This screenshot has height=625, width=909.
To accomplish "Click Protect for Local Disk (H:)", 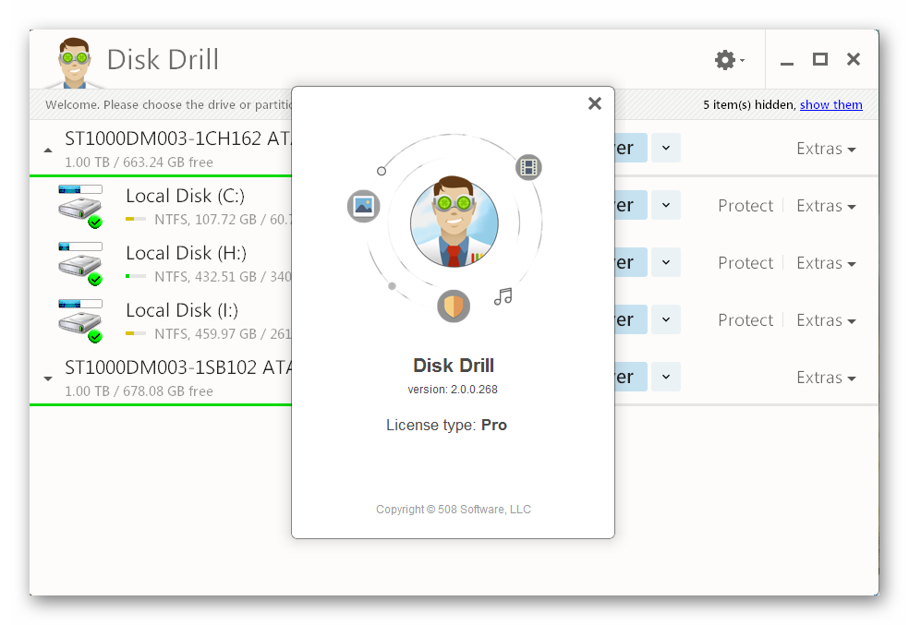I will (745, 263).
